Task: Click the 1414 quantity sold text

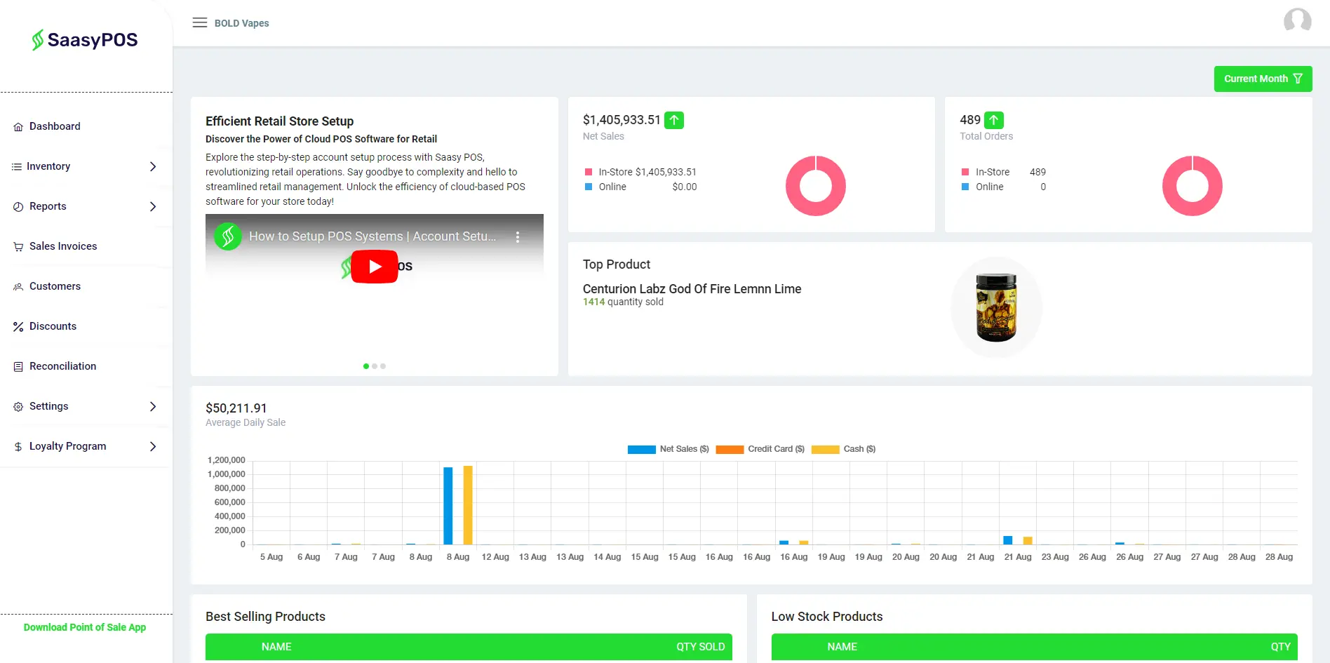Action: 623,302
